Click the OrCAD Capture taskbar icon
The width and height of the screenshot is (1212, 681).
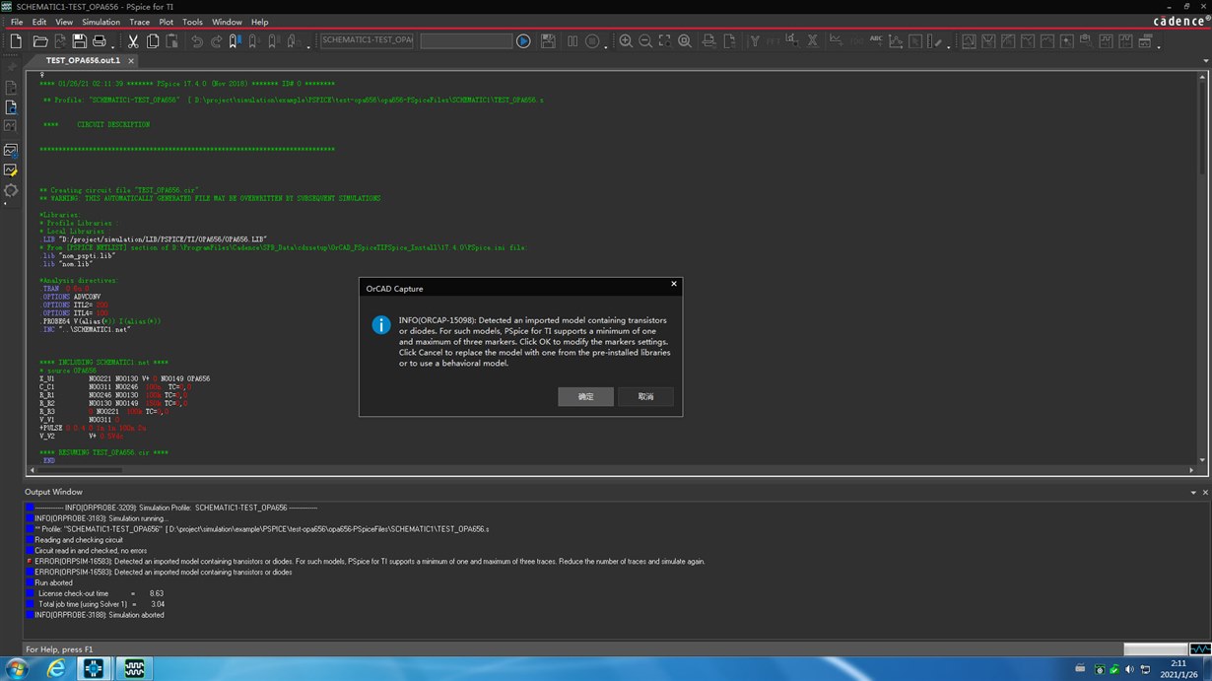94,669
